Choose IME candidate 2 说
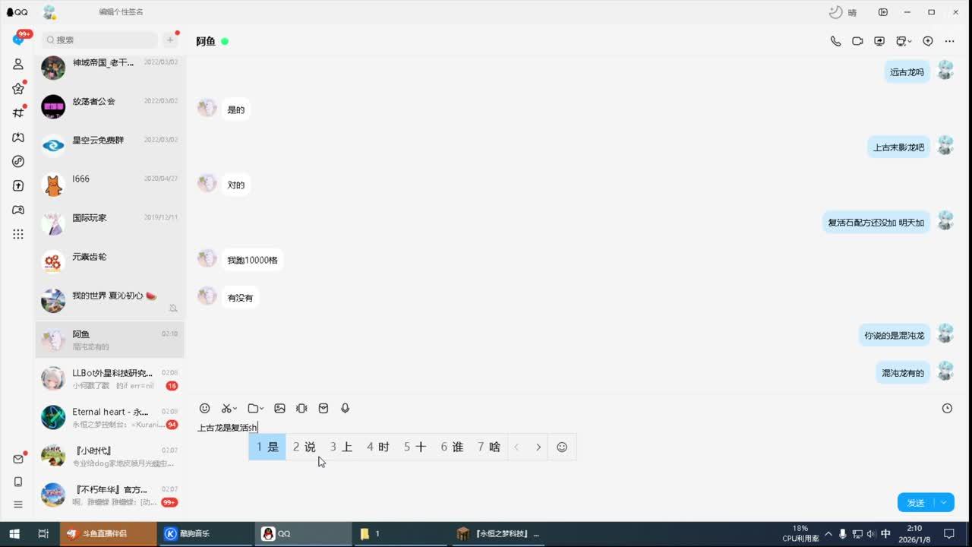The image size is (972, 547). point(304,447)
